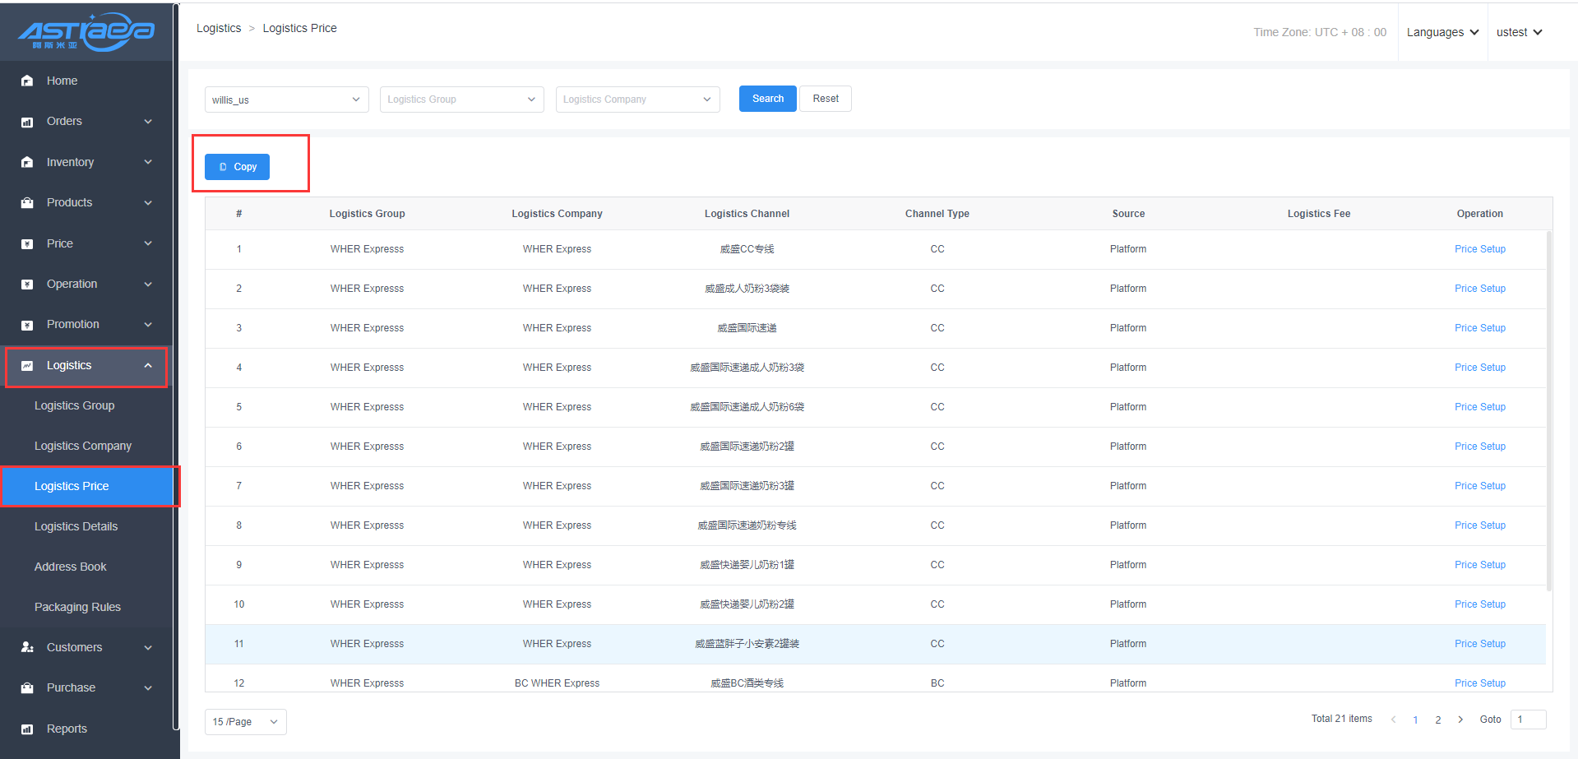Click the Reports icon in sidebar
The width and height of the screenshot is (1578, 759).
tap(27, 729)
